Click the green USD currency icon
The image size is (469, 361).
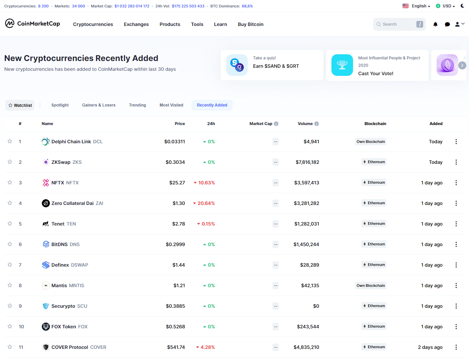pos(438,6)
